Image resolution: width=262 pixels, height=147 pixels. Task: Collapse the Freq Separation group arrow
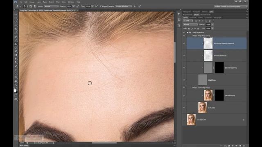pos(187,33)
